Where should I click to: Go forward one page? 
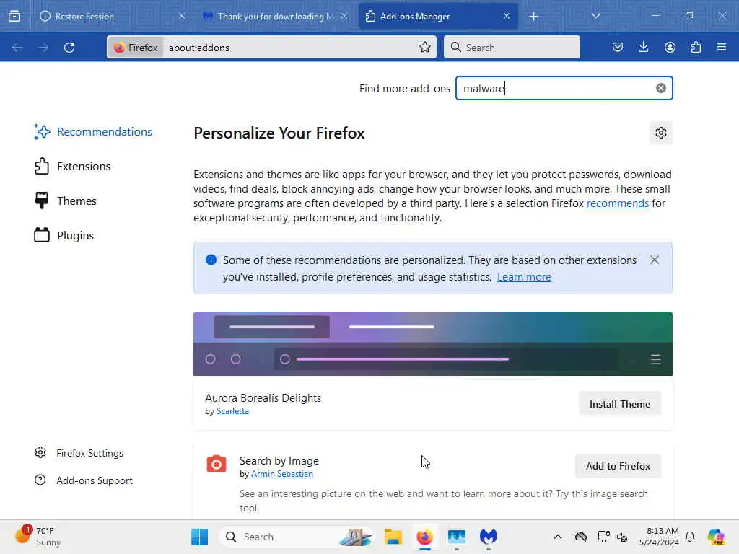point(43,47)
